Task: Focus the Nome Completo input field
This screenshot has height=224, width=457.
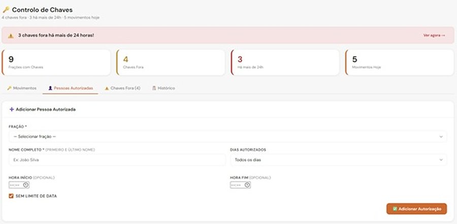Action: tap(117, 160)
